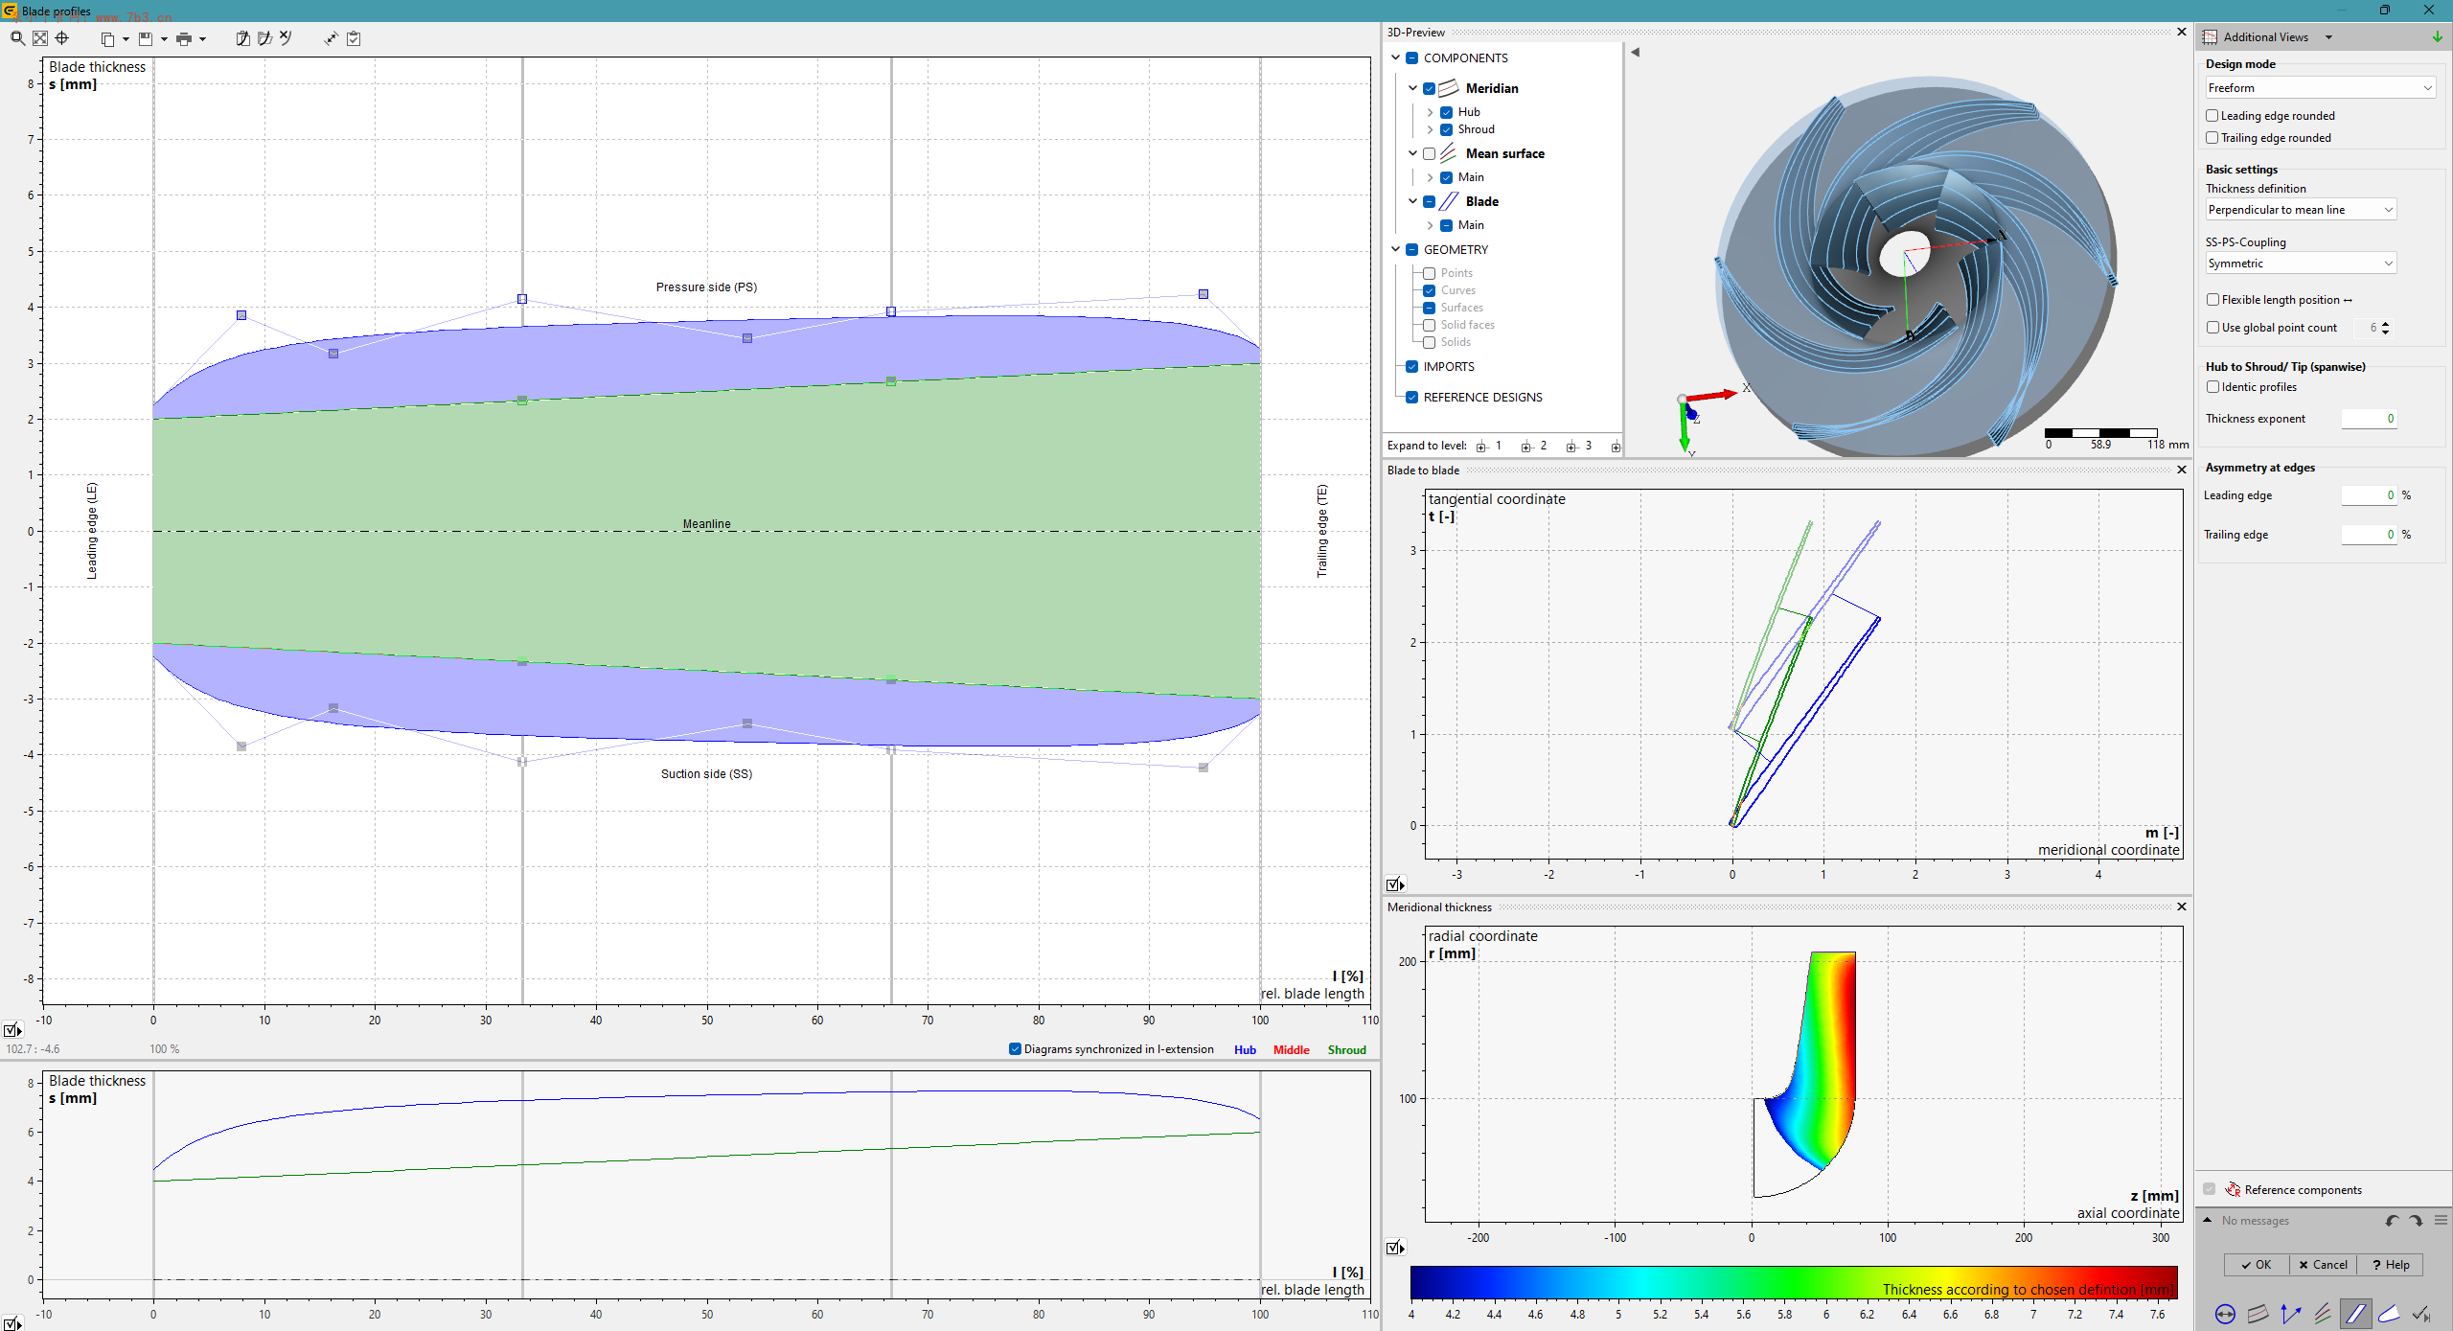
Task: Select the crosshair coordinate cursor tool
Action: [x=62, y=38]
